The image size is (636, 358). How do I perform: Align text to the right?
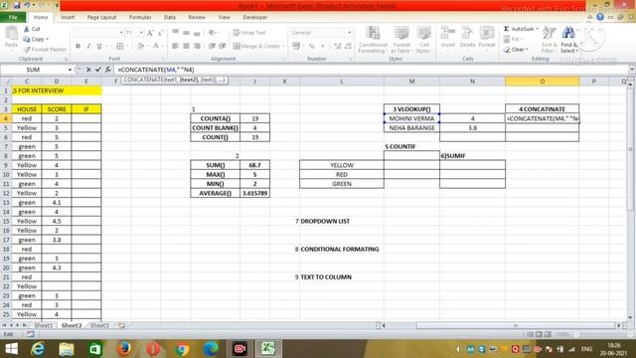[197, 47]
